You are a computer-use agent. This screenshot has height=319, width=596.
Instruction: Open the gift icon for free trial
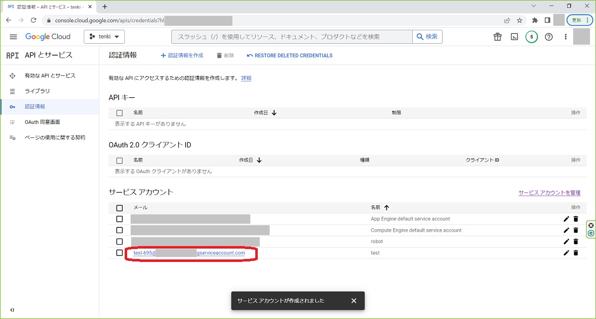(497, 37)
